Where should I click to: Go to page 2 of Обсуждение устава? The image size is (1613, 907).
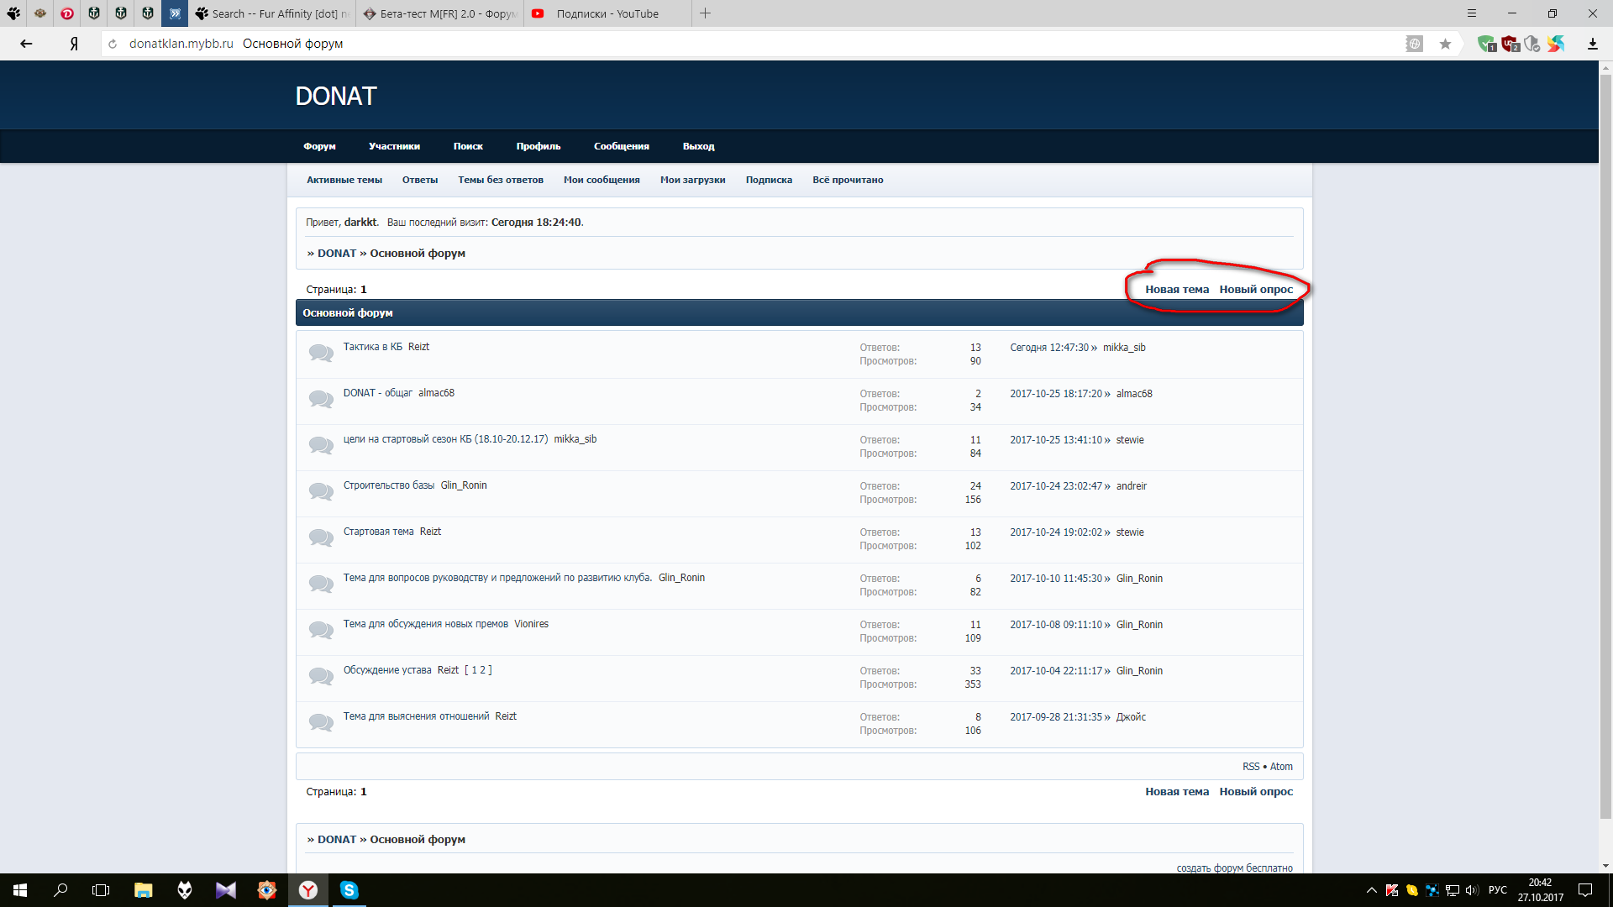point(482,670)
